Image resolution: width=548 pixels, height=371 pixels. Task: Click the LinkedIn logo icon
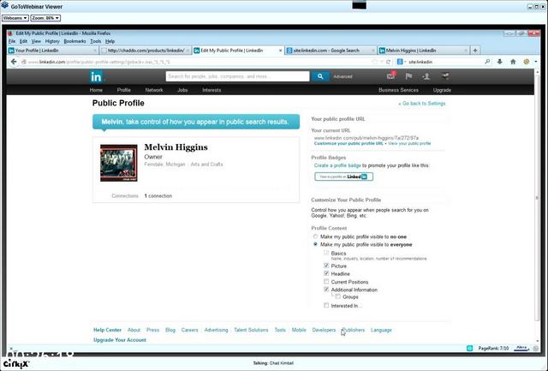tap(96, 76)
